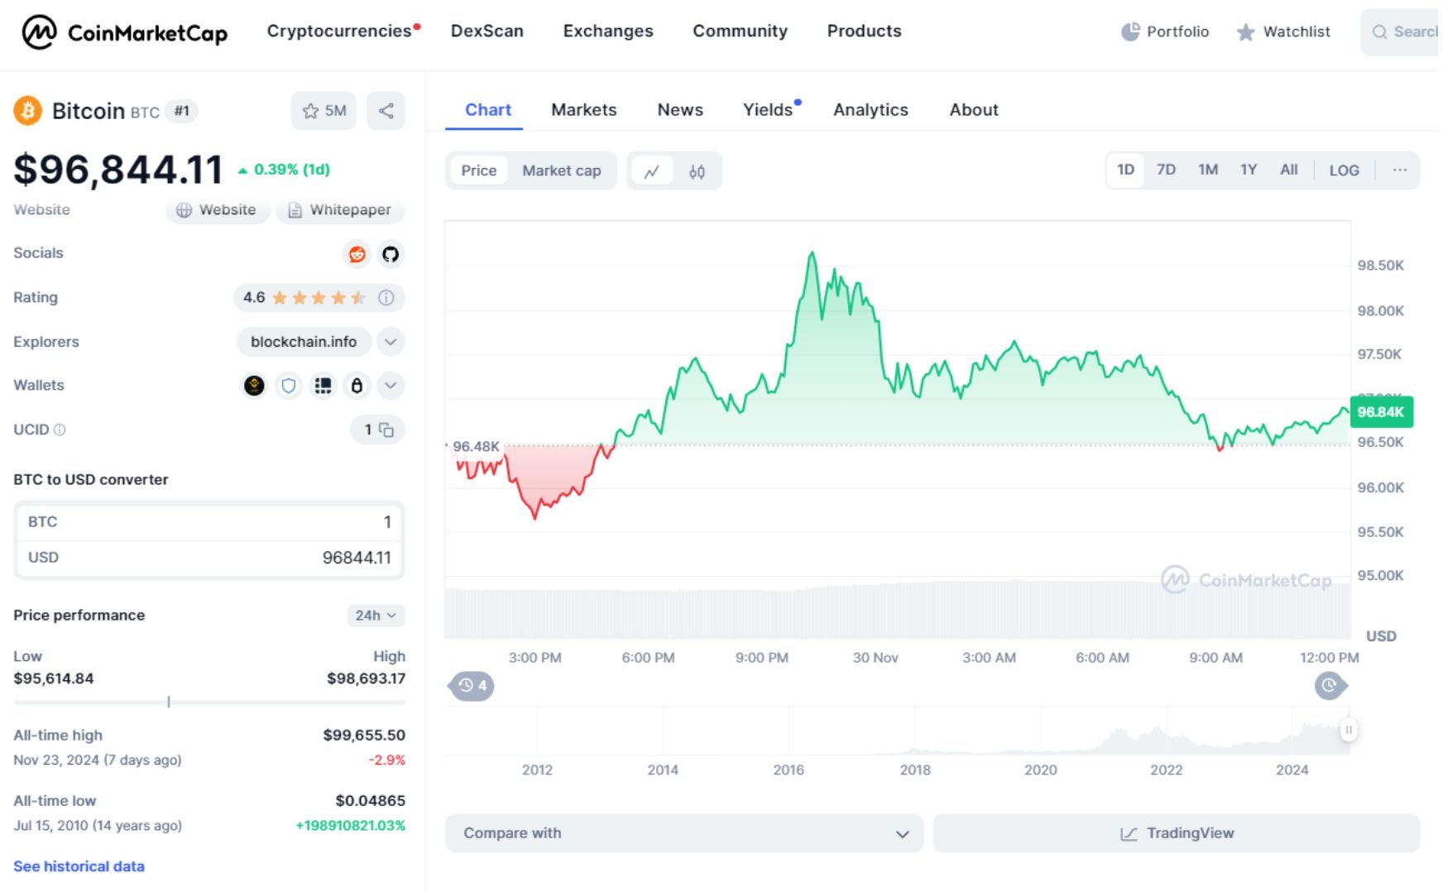Click See historical data link
The image size is (1443, 892).
click(78, 866)
